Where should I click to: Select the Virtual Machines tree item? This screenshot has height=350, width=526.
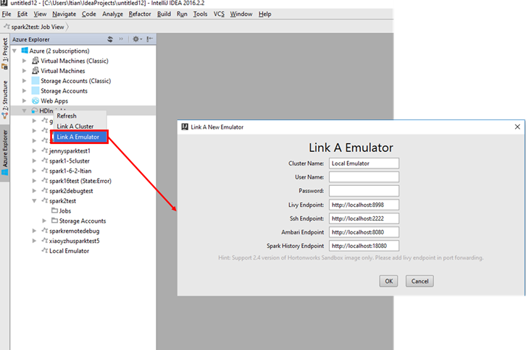63,71
